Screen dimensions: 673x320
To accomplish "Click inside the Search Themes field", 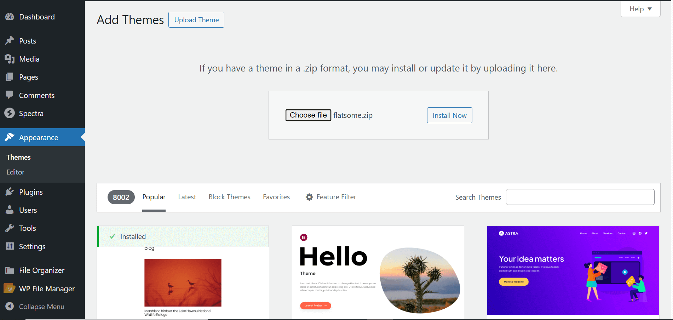I will pos(580,197).
